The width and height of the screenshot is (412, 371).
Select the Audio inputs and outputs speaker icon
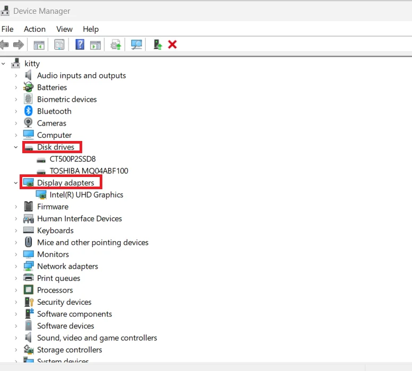tap(28, 75)
